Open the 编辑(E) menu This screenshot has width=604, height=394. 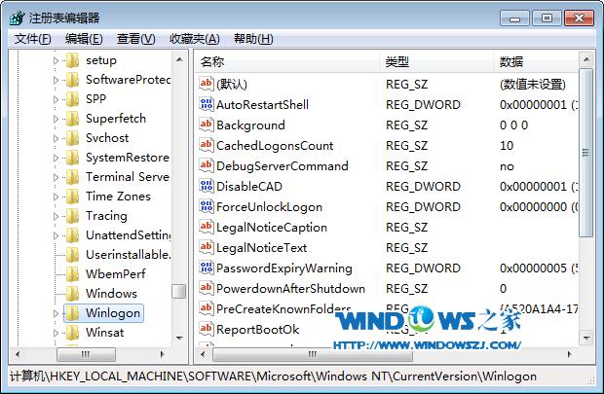[x=84, y=39]
